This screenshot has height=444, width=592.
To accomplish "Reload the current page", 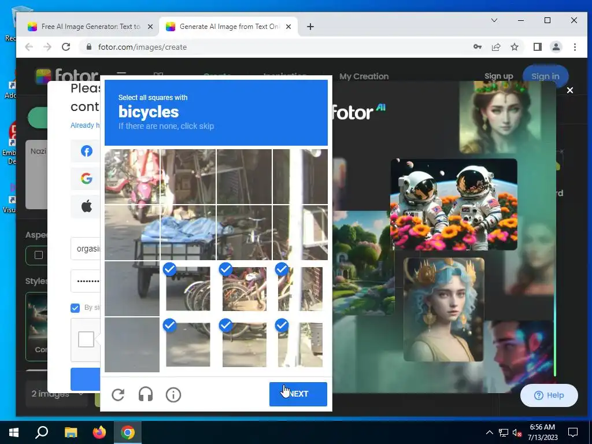I will click(66, 47).
